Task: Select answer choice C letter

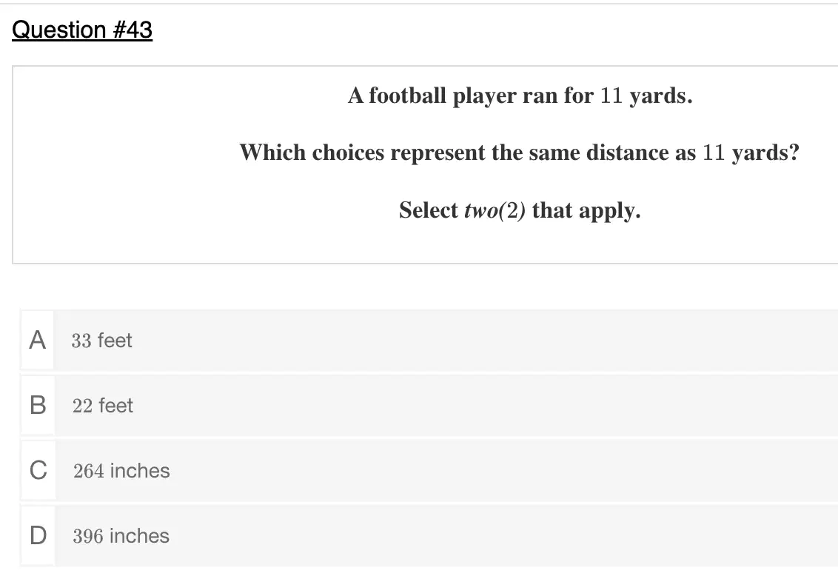Action: tap(38, 470)
